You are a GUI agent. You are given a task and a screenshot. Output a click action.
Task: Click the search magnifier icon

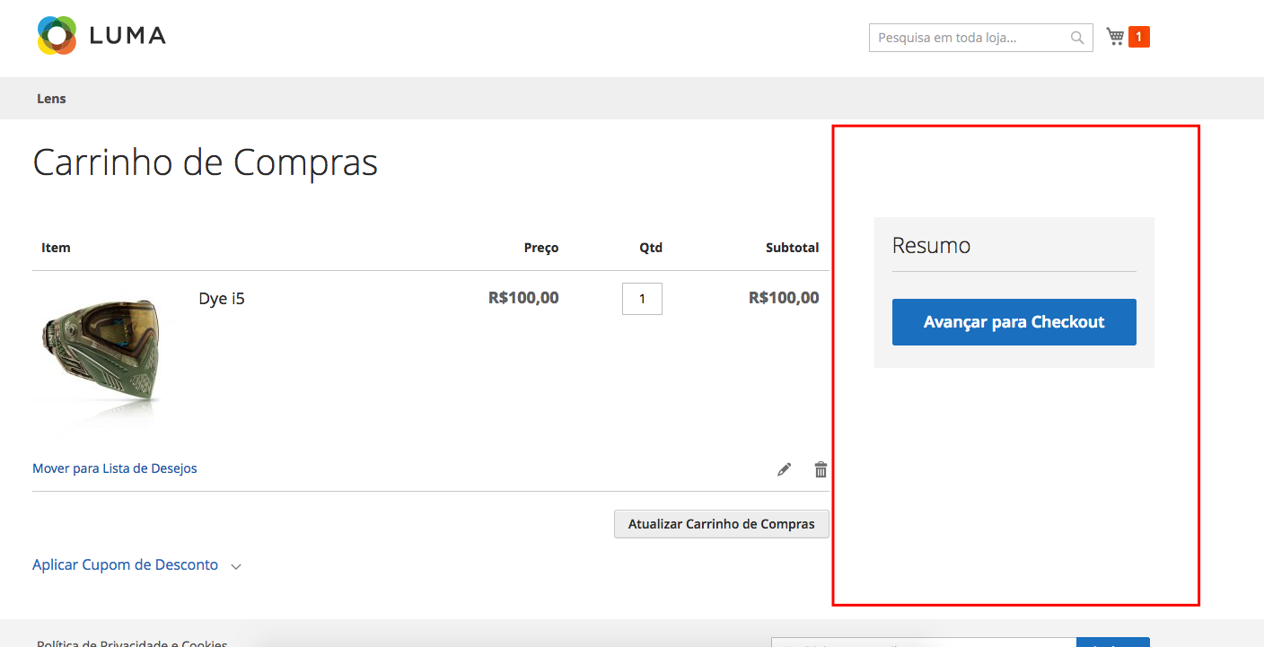click(x=1077, y=38)
